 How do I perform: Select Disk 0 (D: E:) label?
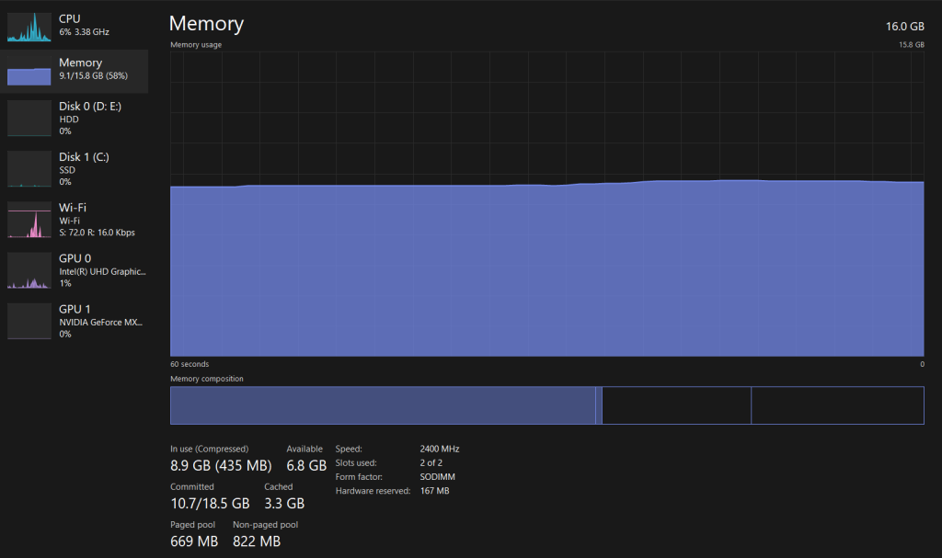[x=90, y=107]
